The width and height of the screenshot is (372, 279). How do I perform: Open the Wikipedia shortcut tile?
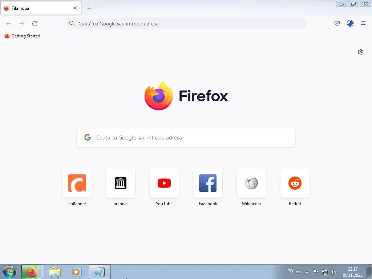coord(251,183)
